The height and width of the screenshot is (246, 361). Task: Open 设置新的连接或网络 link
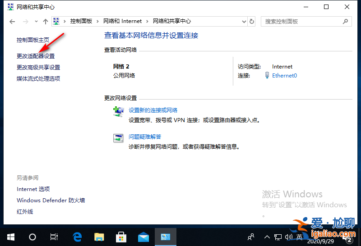(153, 110)
